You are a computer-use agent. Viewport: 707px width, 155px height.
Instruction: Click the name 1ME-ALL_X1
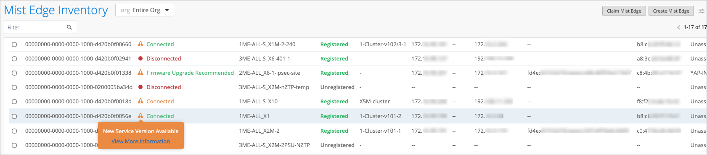pyautogui.click(x=254, y=116)
